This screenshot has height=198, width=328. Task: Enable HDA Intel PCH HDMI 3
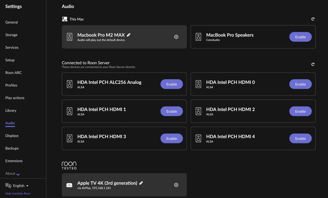[x=172, y=138]
